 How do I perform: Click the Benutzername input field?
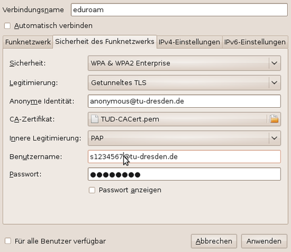coord(184,157)
